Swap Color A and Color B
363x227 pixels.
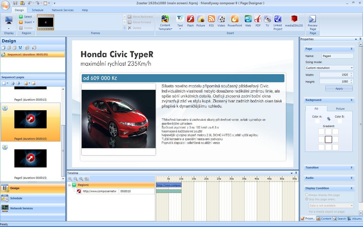point(328,119)
